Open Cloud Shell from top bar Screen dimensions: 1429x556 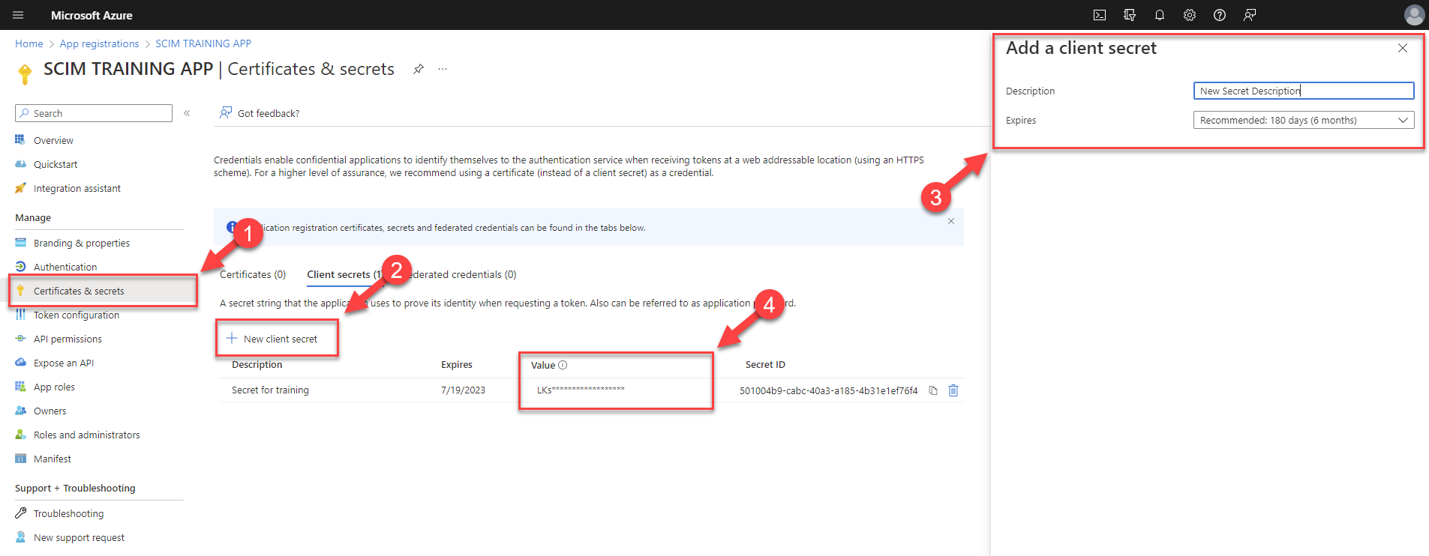pyautogui.click(x=1100, y=15)
